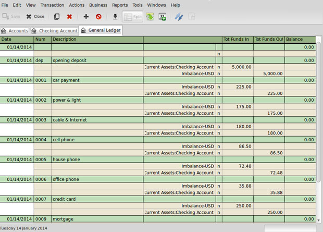Viewport: 323px width, 232px height.
Task: Schedule transaction using the calendar plus icon
Action: pyautogui.click(x=163, y=17)
